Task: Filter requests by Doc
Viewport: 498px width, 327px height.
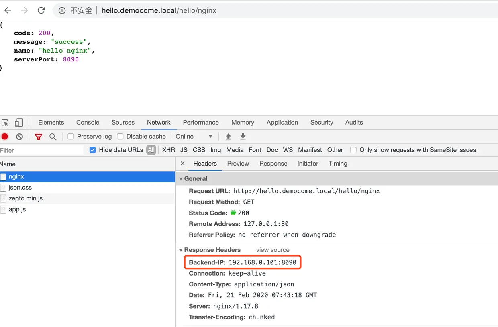Action: click(x=272, y=150)
